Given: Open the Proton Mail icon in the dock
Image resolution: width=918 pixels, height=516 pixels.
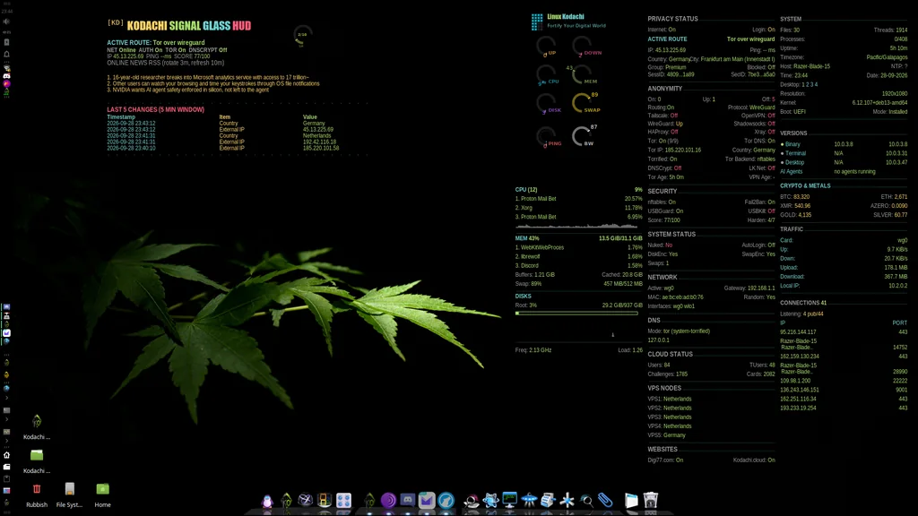Looking at the screenshot, I should pyautogui.click(x=427, y=500).
